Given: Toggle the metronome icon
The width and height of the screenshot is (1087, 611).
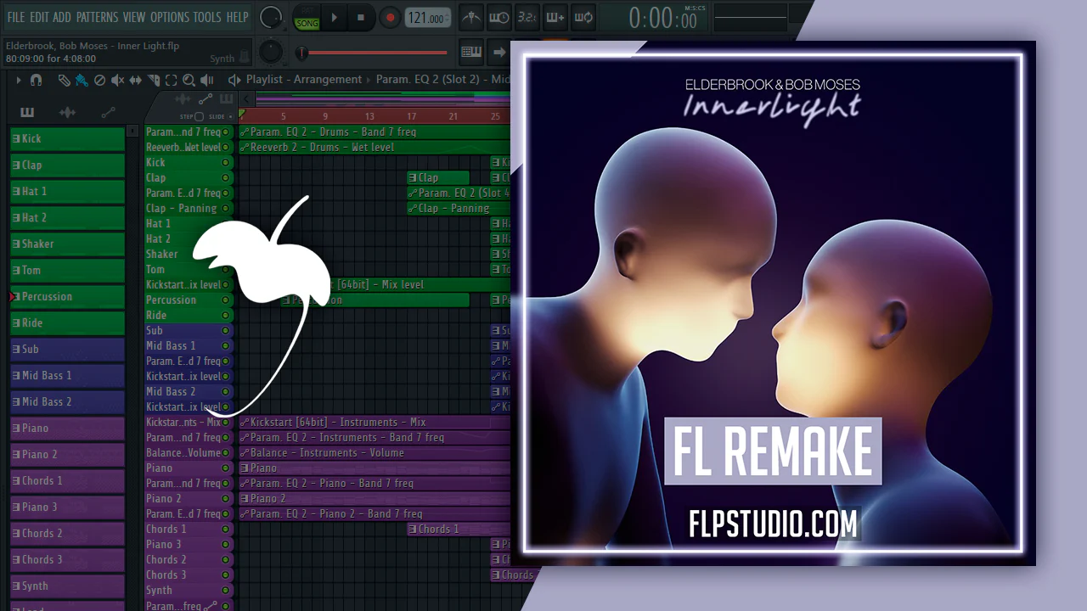Looking at the screenshot, I should pyautogui.click(x=471, y=17).
